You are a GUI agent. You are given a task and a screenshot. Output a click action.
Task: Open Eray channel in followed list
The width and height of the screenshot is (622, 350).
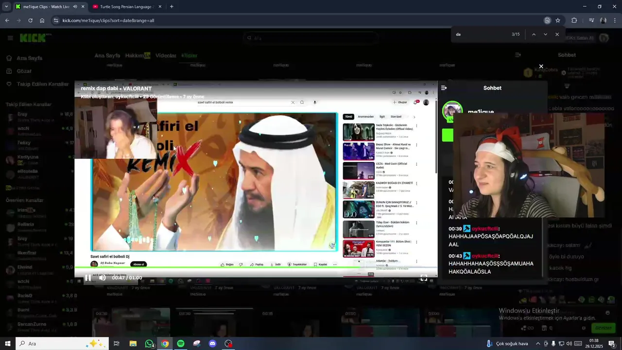point(39,117)
